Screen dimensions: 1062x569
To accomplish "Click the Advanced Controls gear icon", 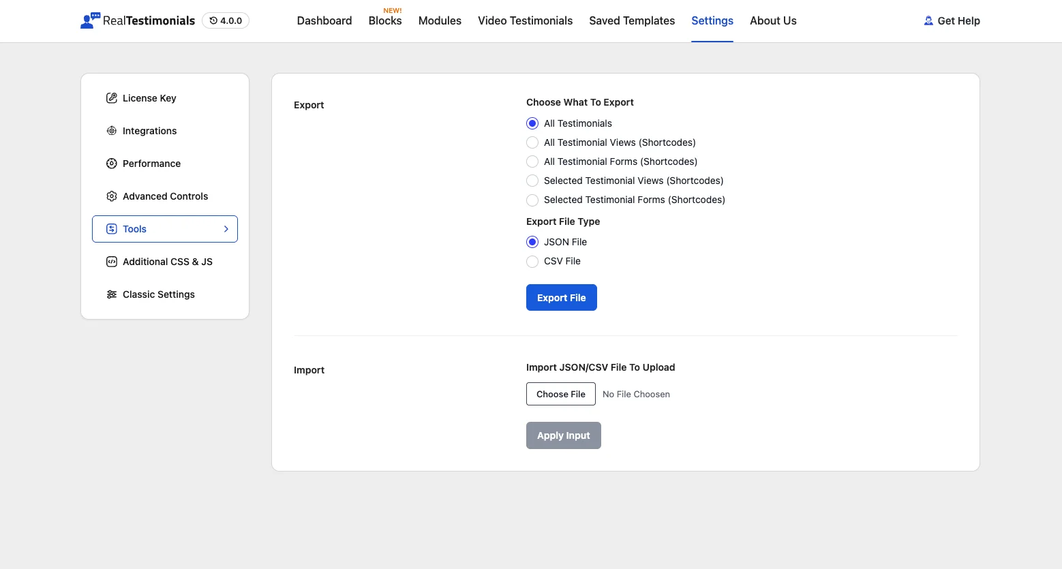I will pos(112,196).
